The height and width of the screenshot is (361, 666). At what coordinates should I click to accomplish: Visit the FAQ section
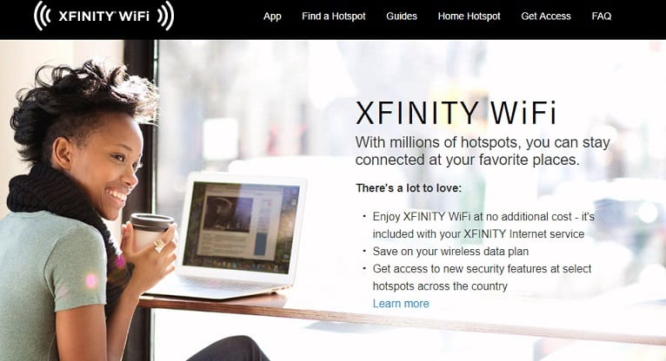click(602, 16)
